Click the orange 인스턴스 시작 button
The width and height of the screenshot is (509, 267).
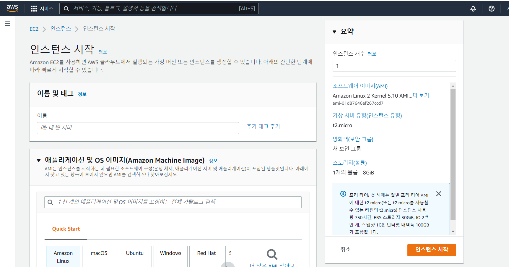(x=432, y=250)
